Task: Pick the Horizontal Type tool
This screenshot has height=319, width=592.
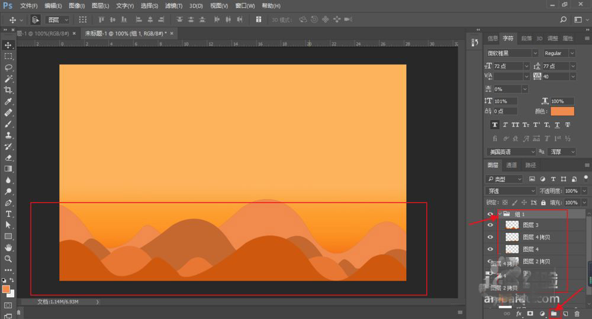Action: [x=8, y=214]
